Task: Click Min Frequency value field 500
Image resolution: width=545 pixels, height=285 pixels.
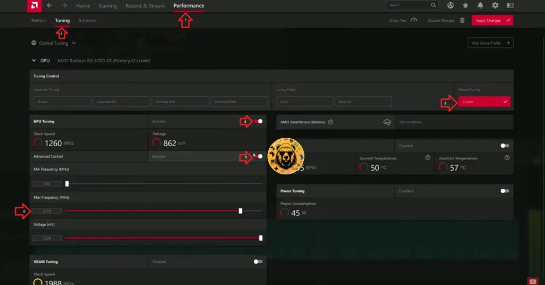Action: (x=47, y=183)
